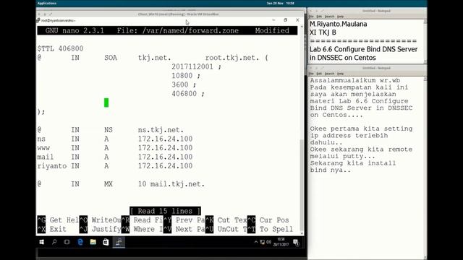Screen dimensions: 463x260
Task: Click the '406800 ;' expire line
Action: pos(188,94)
